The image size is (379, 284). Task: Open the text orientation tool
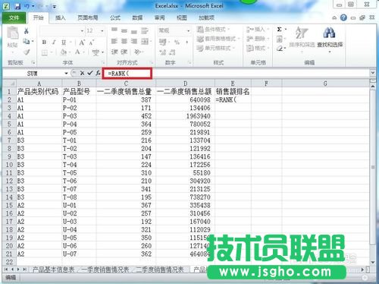[x=137, y=52]
